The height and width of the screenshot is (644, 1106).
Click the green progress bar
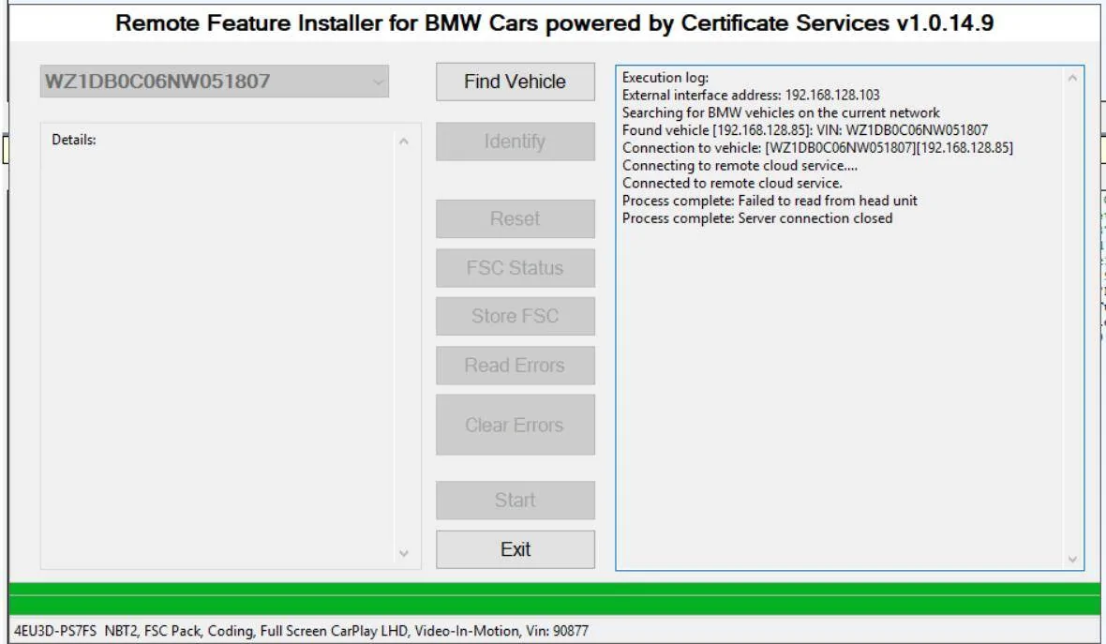555,598
